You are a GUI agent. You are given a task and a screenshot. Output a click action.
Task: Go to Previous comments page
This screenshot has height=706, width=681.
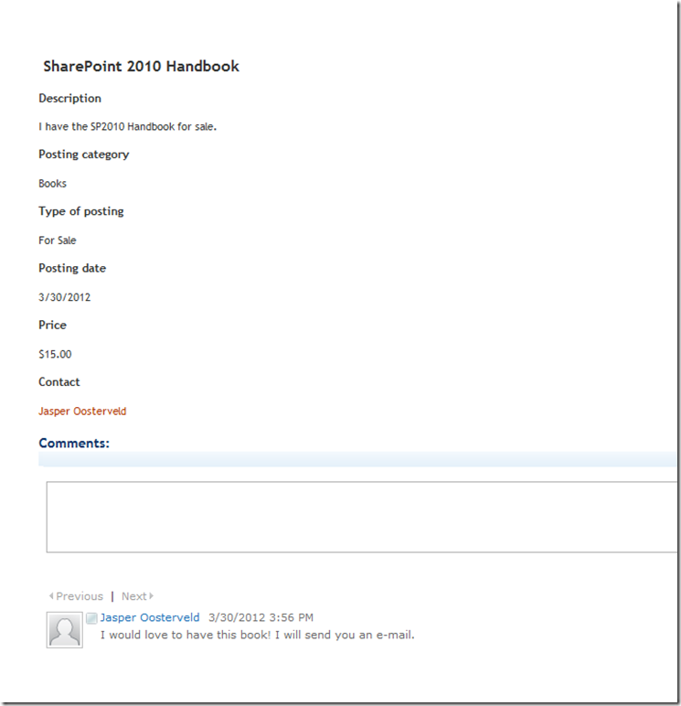click(x=80, y=596)
